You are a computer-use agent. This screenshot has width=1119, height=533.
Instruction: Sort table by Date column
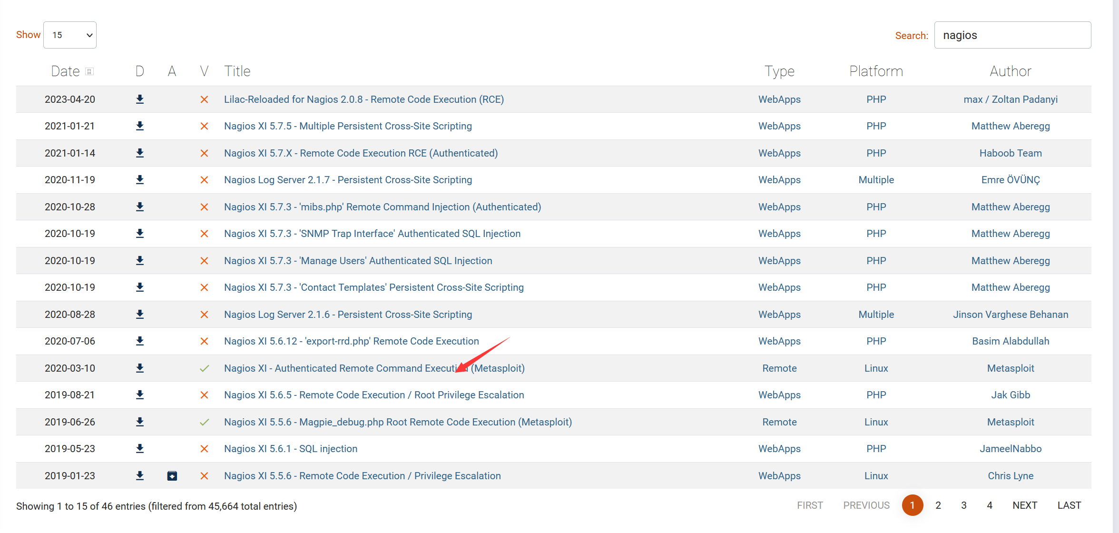[66, 71]
